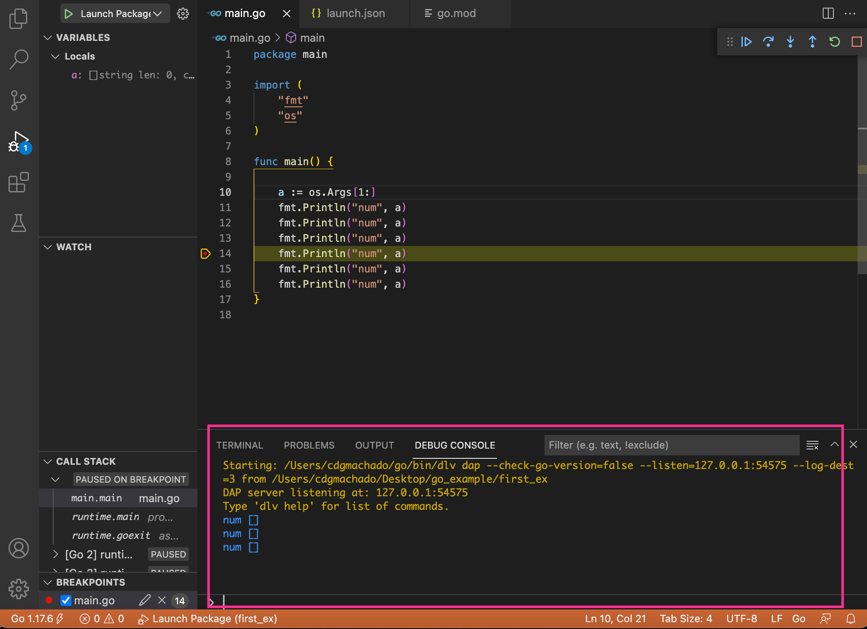This screenshot has height=629, width=867.
Task: Open the PROBLEMS panel tab
Action: click(309, 445)
